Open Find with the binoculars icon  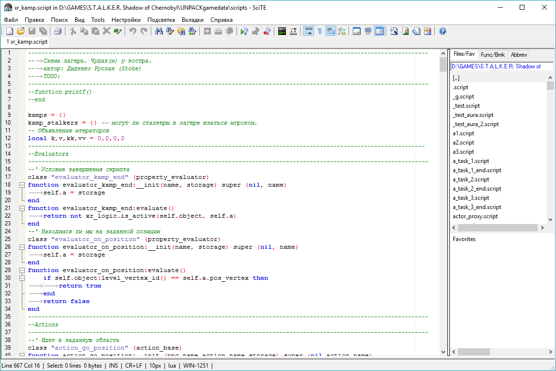pos(159,31)
